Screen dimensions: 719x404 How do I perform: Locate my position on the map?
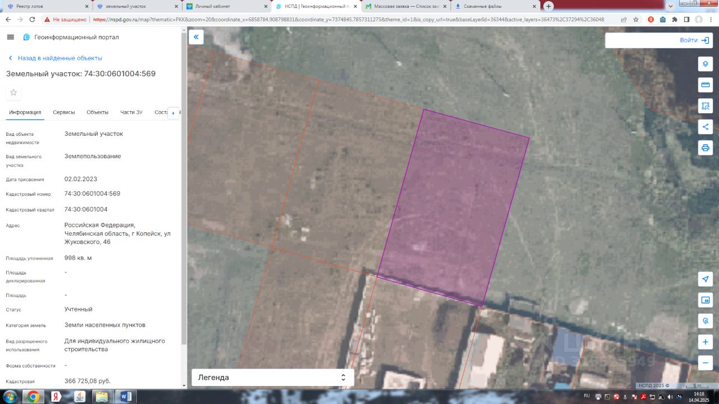click(x=706, y=279)
